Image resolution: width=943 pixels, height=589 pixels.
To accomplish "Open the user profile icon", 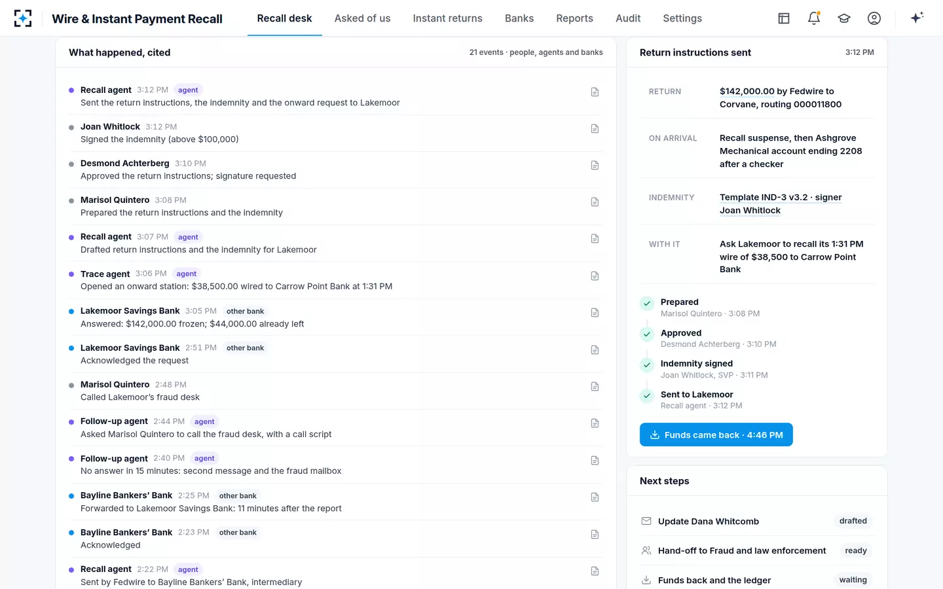I will click(x=874, y=18).
